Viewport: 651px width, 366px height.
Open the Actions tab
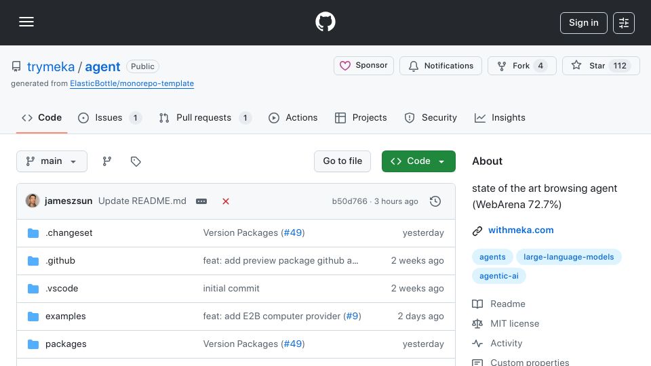pyautogui.click(x=293, y=118)
